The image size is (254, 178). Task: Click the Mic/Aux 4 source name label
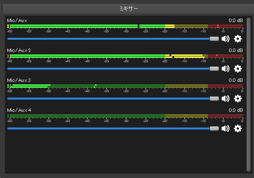tap(19, 110)
